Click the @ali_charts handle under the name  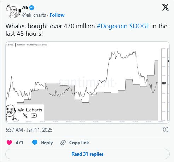point(34,15)
